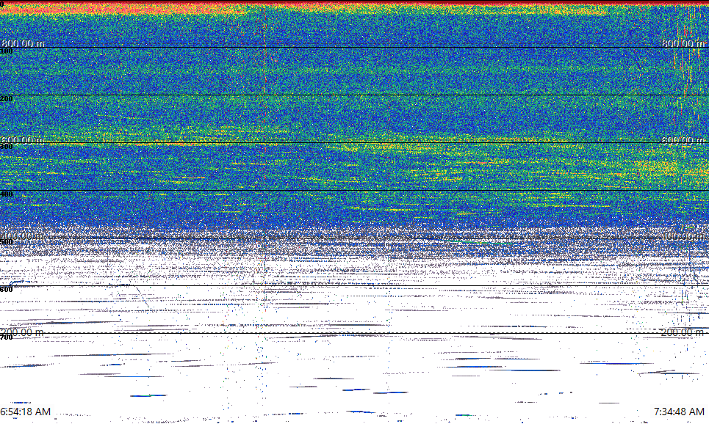Select the 200 depth scale label

click(x=7, y=99)
